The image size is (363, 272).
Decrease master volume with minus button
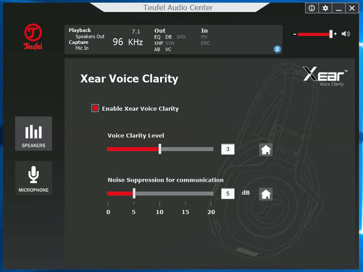294,34
